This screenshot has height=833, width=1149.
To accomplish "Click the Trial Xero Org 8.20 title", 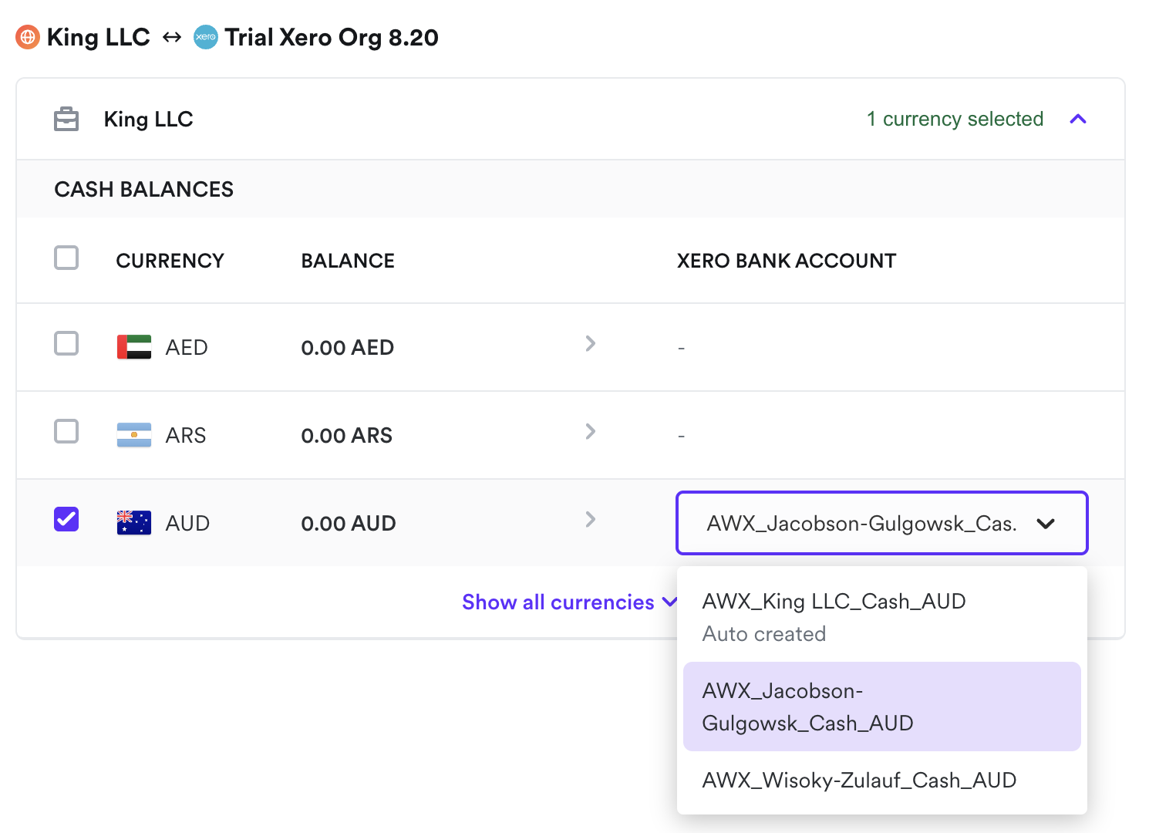I will point(332,37).
